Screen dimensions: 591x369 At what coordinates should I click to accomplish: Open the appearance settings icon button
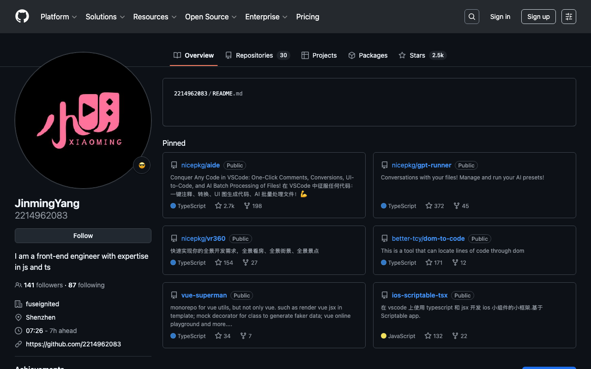tap(569, 17)
